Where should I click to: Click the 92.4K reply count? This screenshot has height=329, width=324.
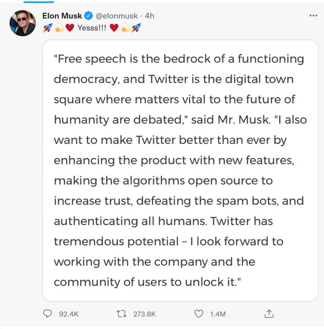[68, 314]
